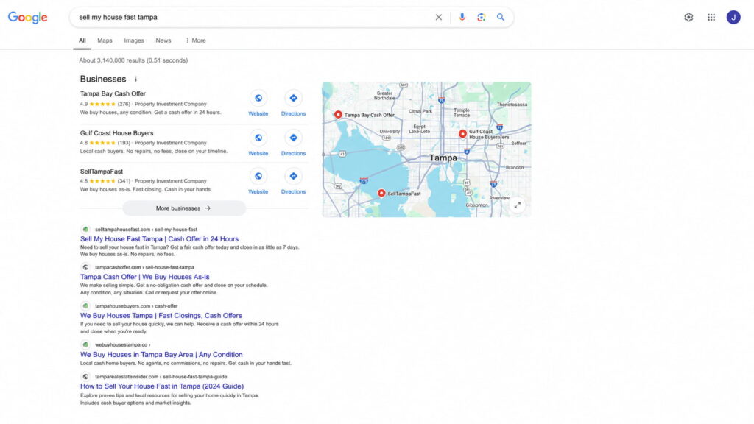Viewport: 754px width, 424px height.
Task: Open Tampa Bay Cash Offer business listing
Action: [113, 93]
